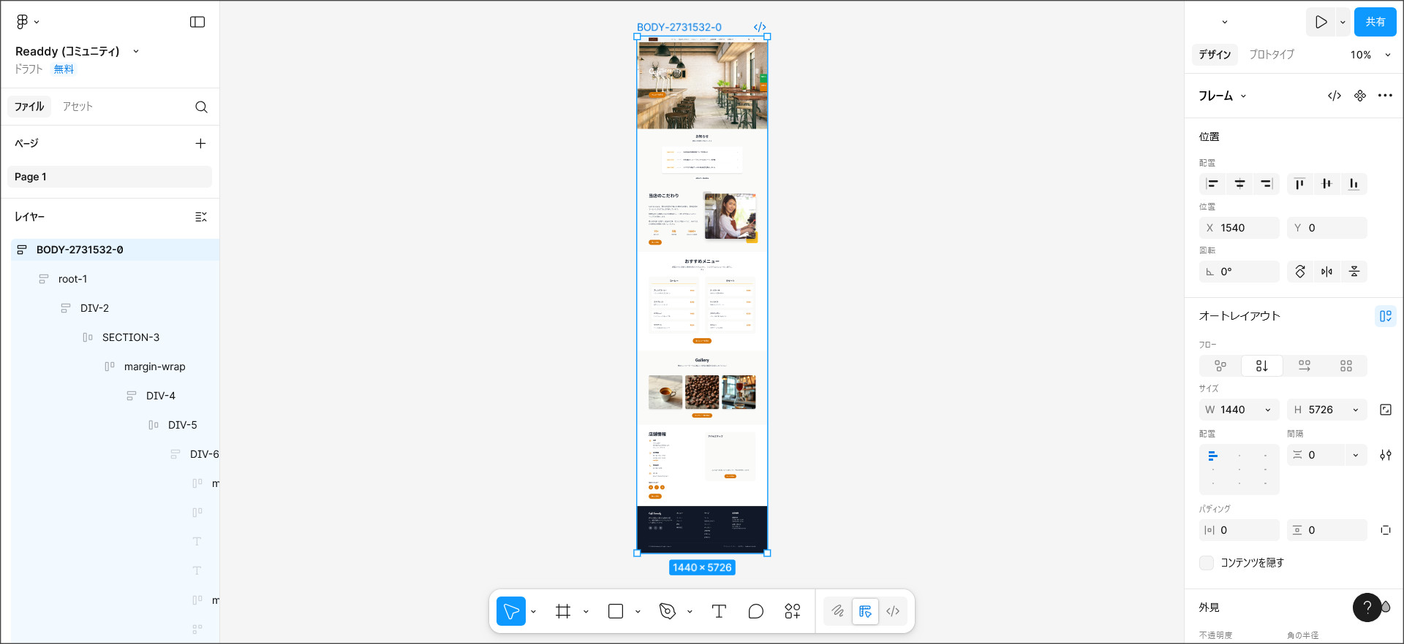1404x644 pixels.
Task: Click the X position input field
Action: pyautogui.click(x=1246, y=228)
